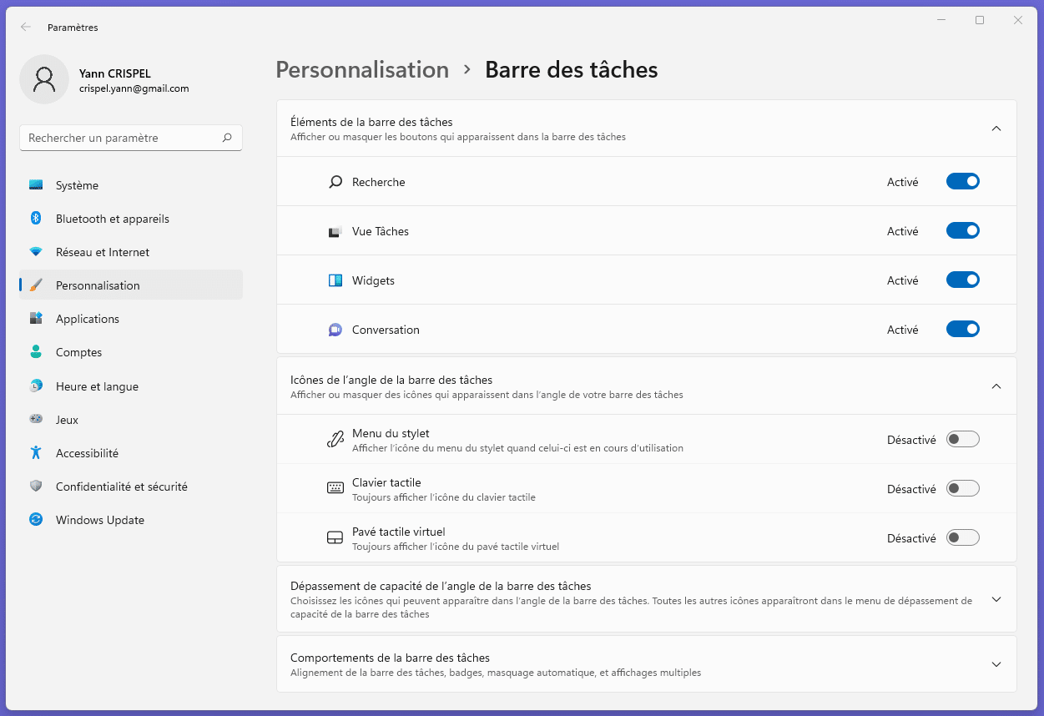Image resolution: width=1044 pixels, height=716 pixels.
Task: Go to Applications settings category
Action: coord(88,319)
